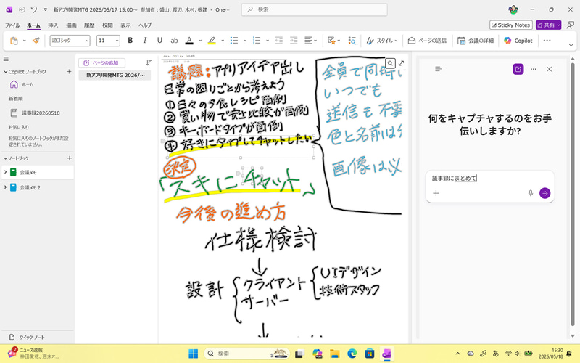The width and height of the screenshot is (580, 363).
Task: Toggle bold formatting
Action: point(130,41)
